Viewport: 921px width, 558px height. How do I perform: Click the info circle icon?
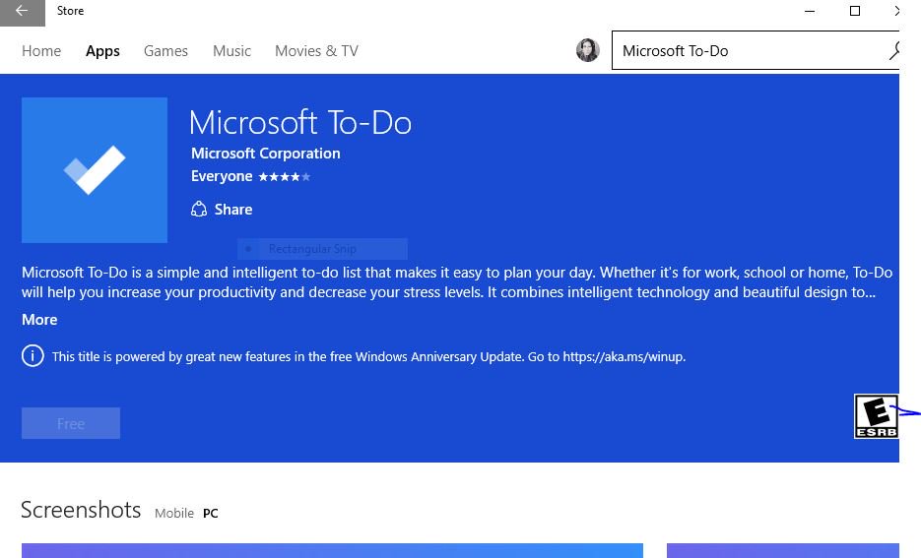click(33, 356)
